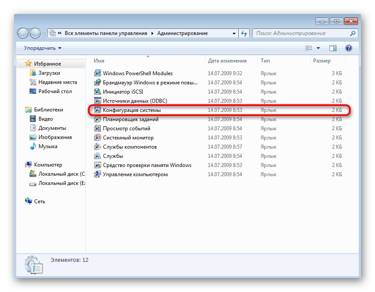Click the Средство проверки памяти Windows icon
The width and height of the screenshot is (375, 292).
point(97,165)
